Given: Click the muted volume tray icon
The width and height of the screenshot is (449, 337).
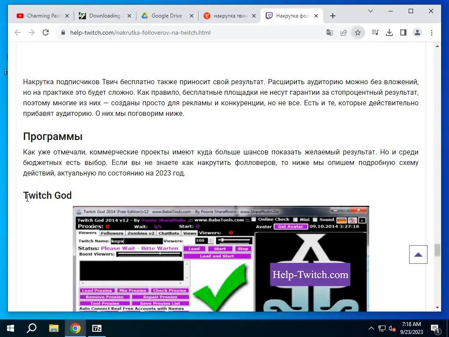Looking at the screenshot, I should 392,328.
